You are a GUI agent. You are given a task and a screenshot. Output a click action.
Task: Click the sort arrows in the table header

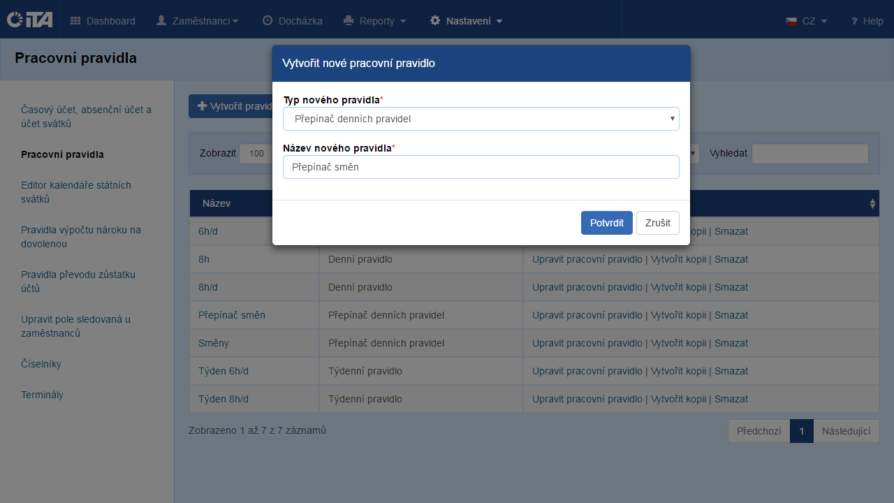pos(872,203)
